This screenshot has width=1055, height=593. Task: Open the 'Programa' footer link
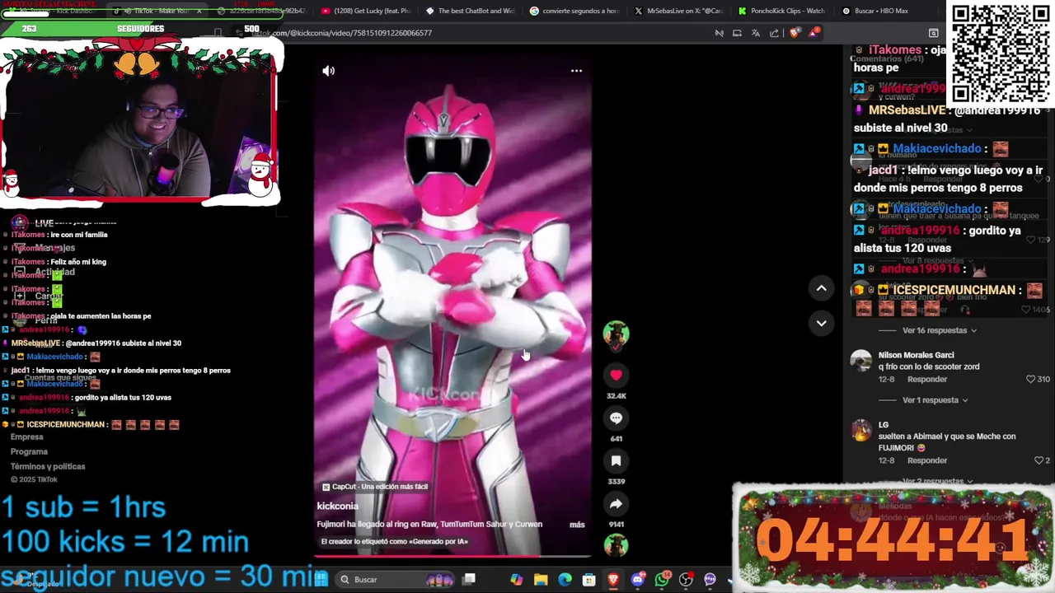pos(29,451)
